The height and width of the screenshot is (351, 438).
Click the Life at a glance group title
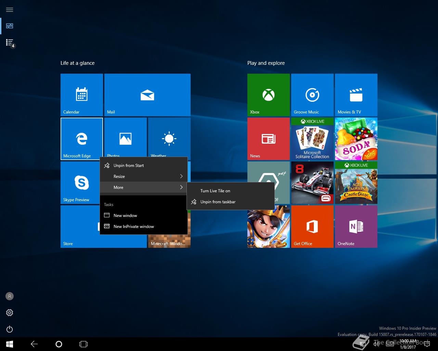click(x=78, y=63)
